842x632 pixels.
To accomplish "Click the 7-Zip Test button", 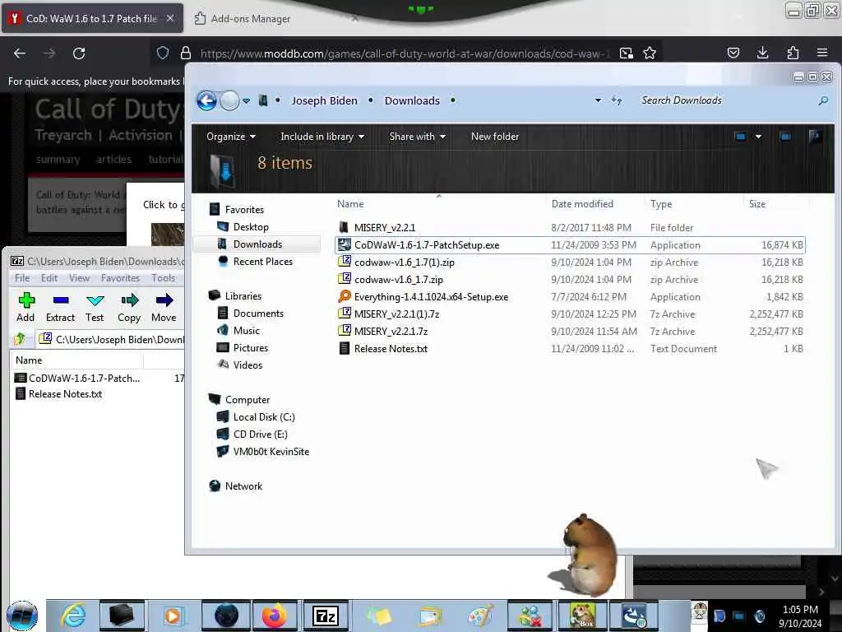I will (x=95, y=308).
